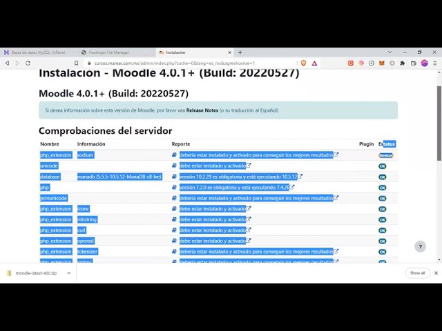This screenshot has width=442, height=331.
Task: Open a new tab with plus button
Action: click(x=240, y=52)
